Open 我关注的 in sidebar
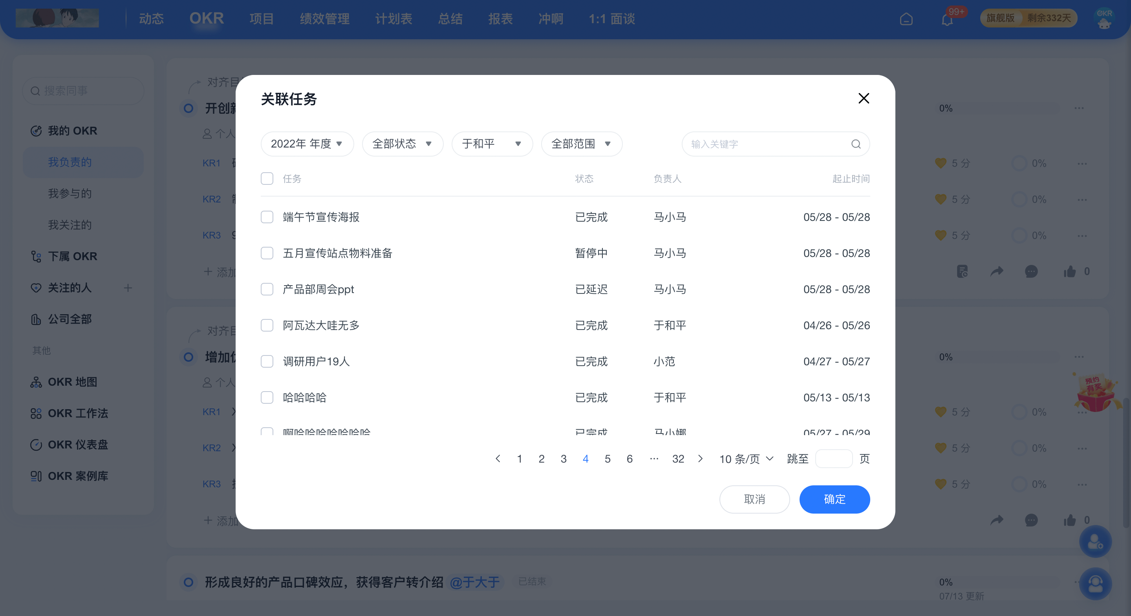Screen dimensions: 1131x616 (x=70, y=225)
